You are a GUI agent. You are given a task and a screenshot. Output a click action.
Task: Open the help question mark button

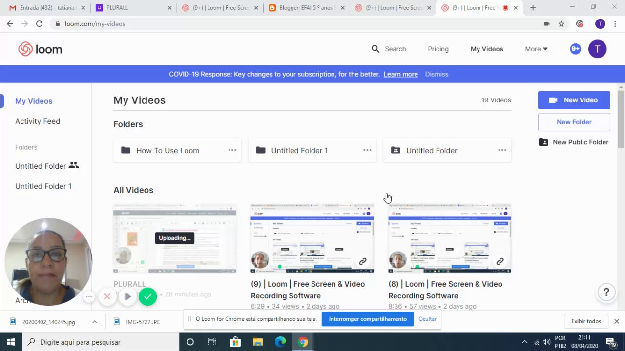606,292
